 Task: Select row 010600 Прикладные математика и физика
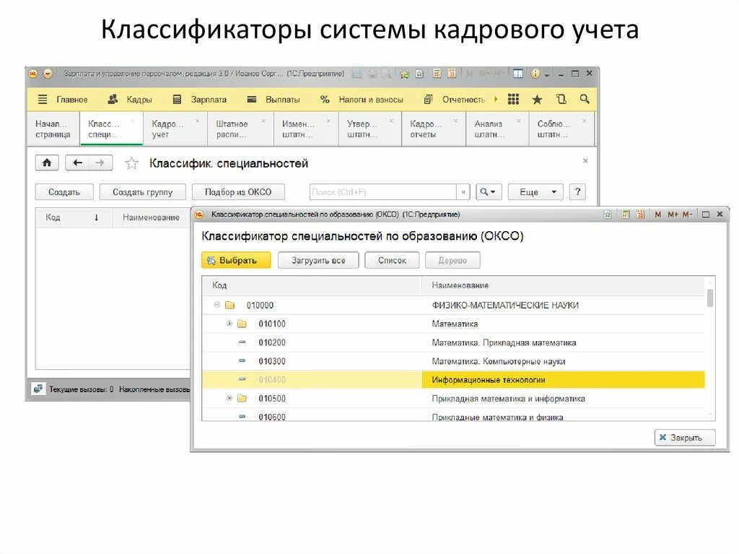[x=453, y=416]
